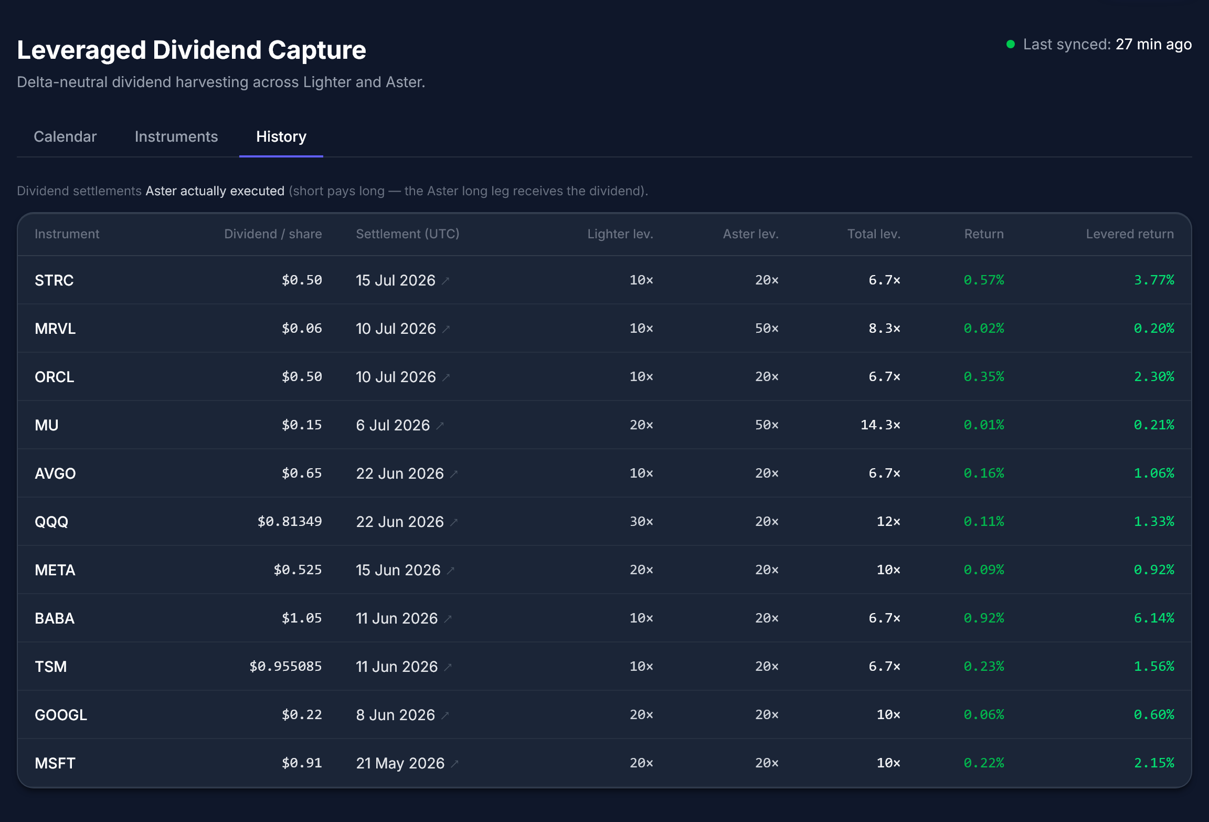The image size is (1209, 822).
Task: Click ORCL levered return 2.30%
Action: [x=1154, y=376]
